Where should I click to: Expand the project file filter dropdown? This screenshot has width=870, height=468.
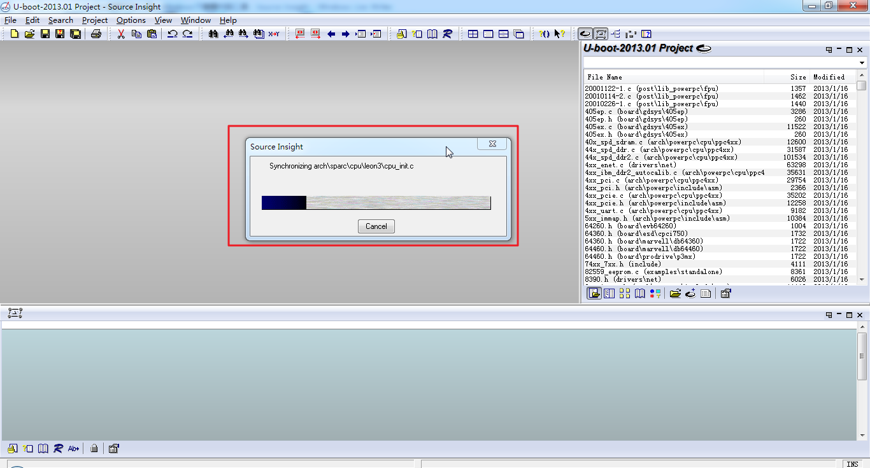point(862,63)
